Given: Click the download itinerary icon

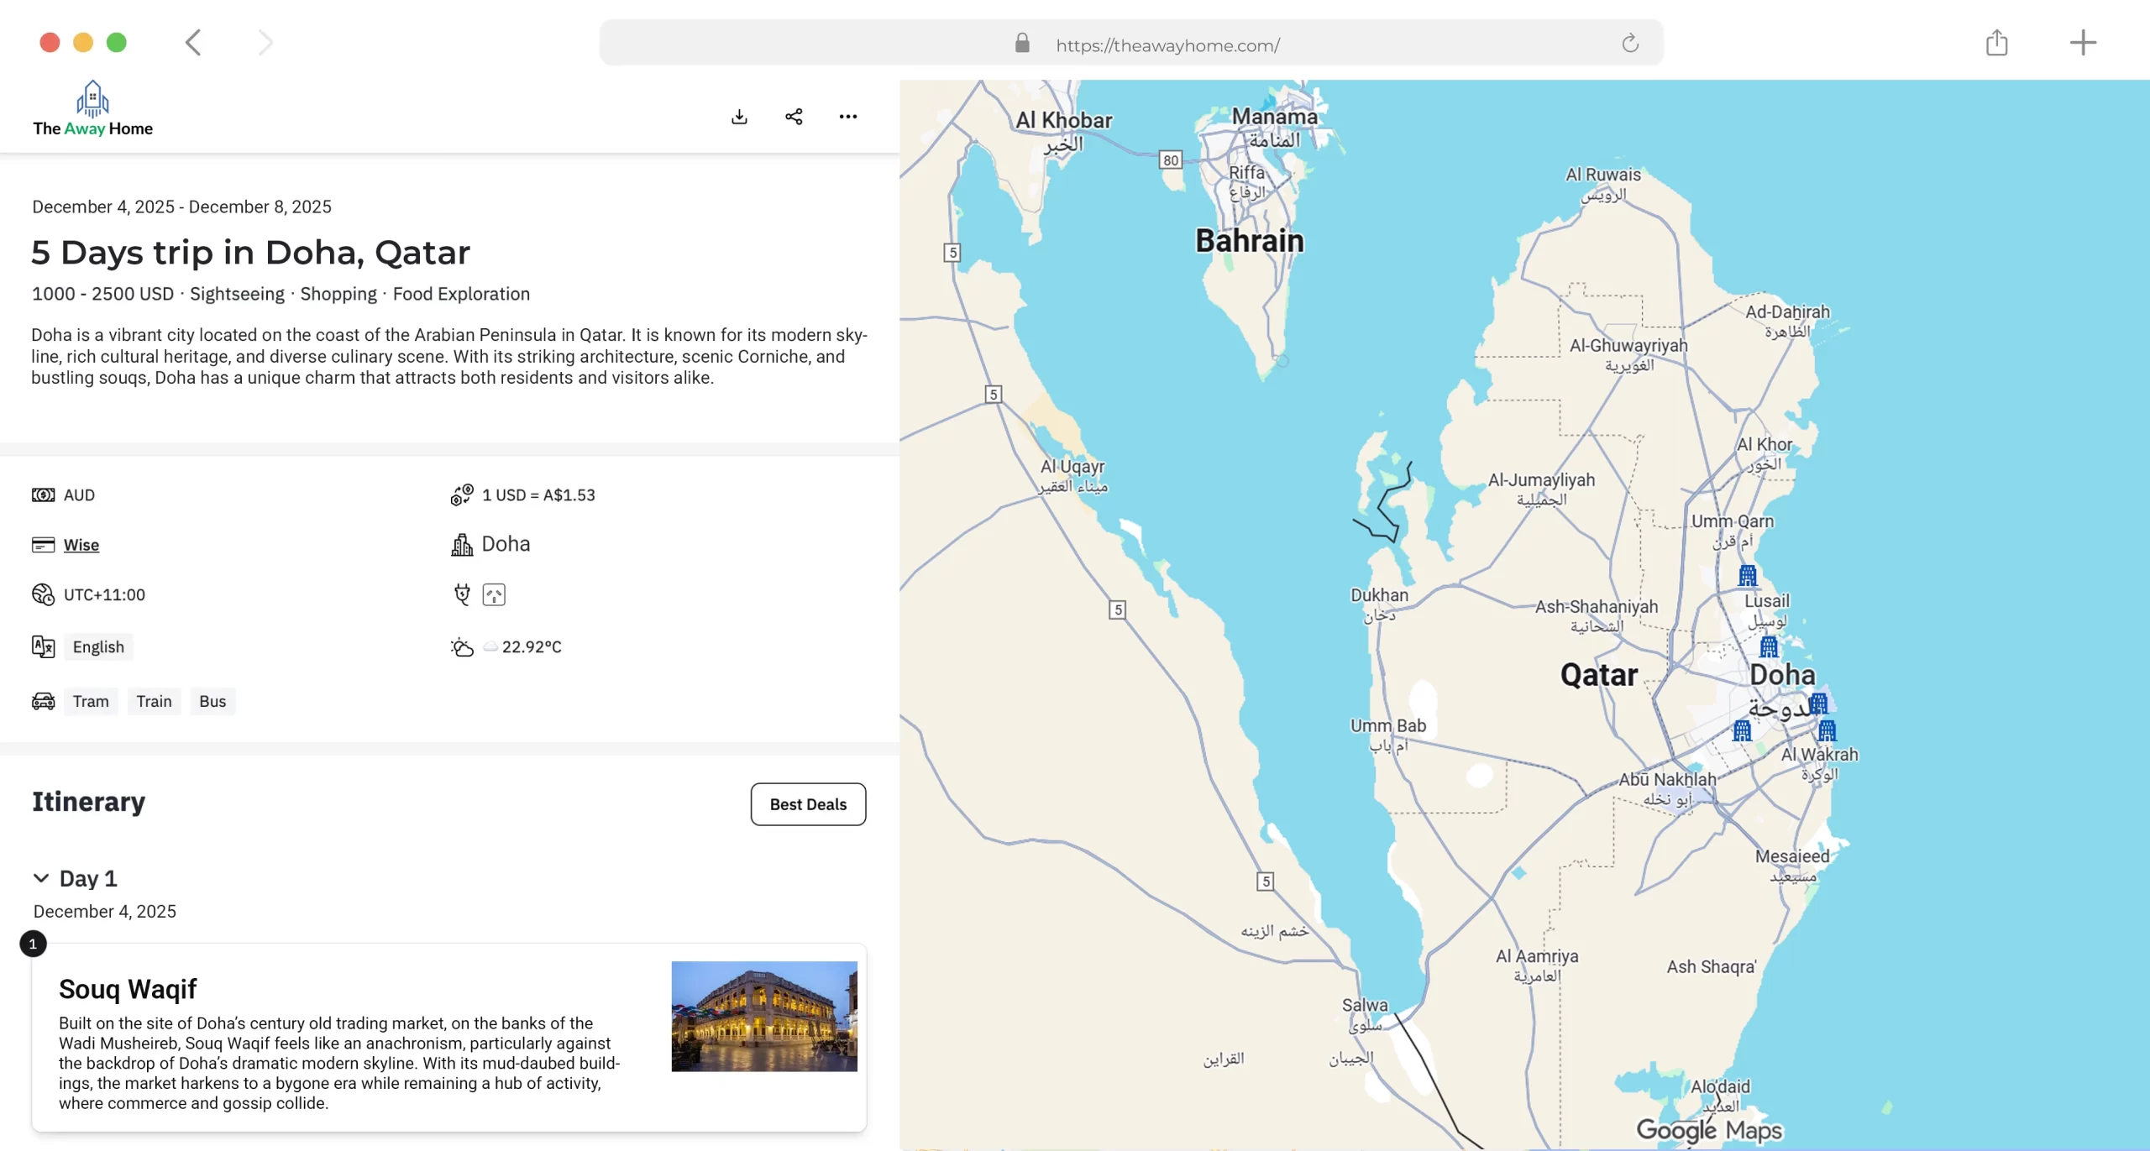Looking at the screenshot, I should click(739, 117).
